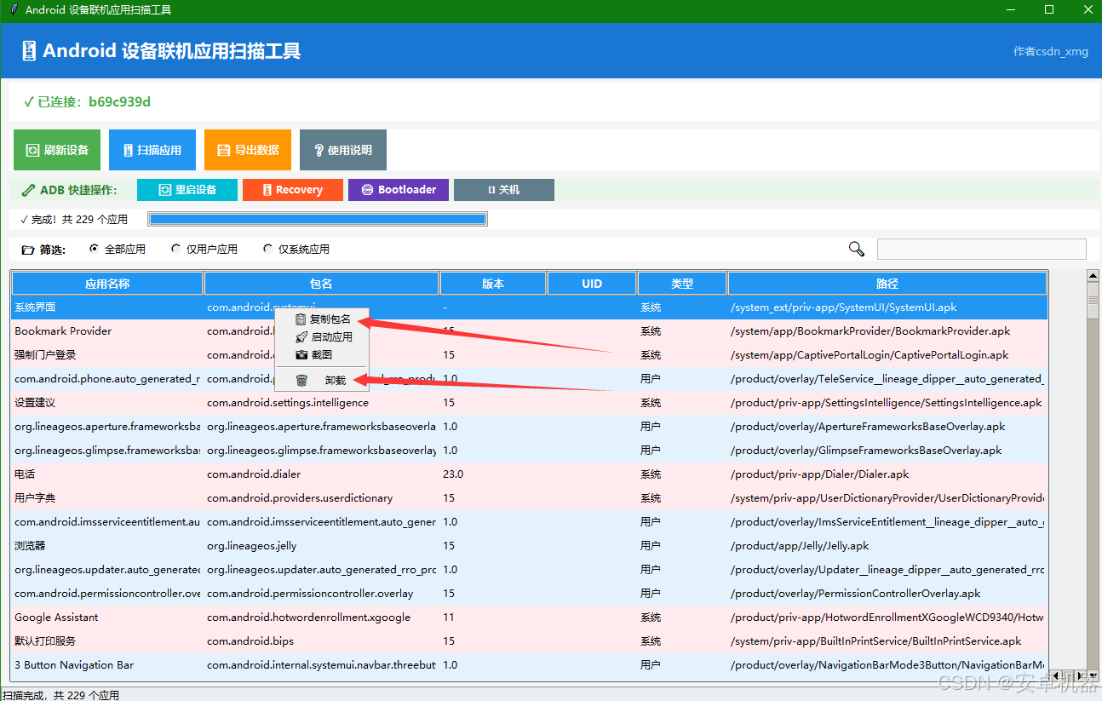Reboot into Recovery with the orange button
Viewport: 1102px width, 701px height.
[293, 190]
